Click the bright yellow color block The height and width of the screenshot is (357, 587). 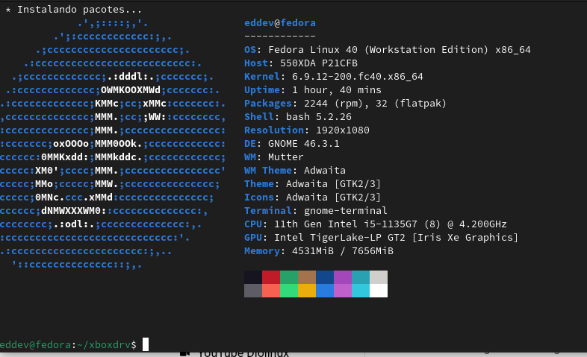(x=307, y=291)
